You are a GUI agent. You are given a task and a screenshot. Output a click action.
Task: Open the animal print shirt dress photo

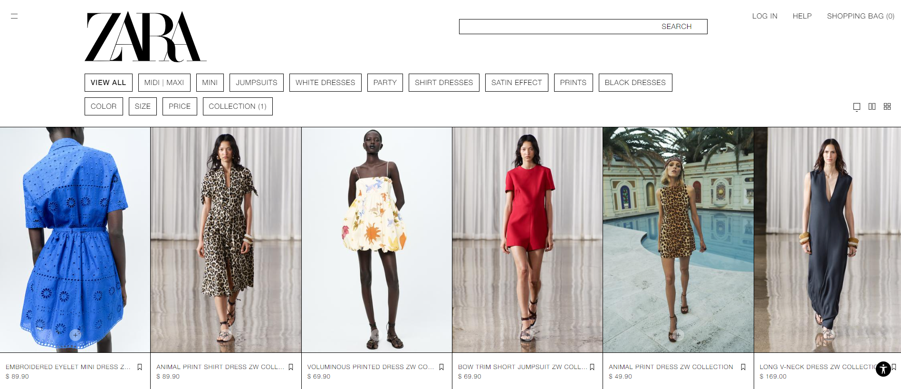(226, 239)
